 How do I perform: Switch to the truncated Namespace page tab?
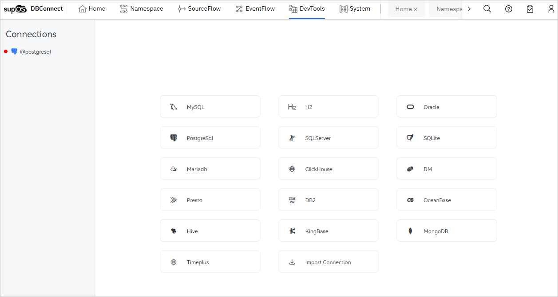[446, 9]
